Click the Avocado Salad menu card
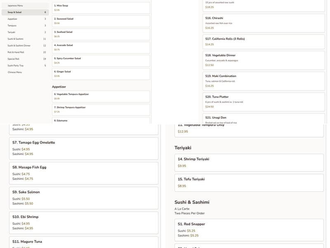Screen dimensions: 330x248 (x=101, y=47)
